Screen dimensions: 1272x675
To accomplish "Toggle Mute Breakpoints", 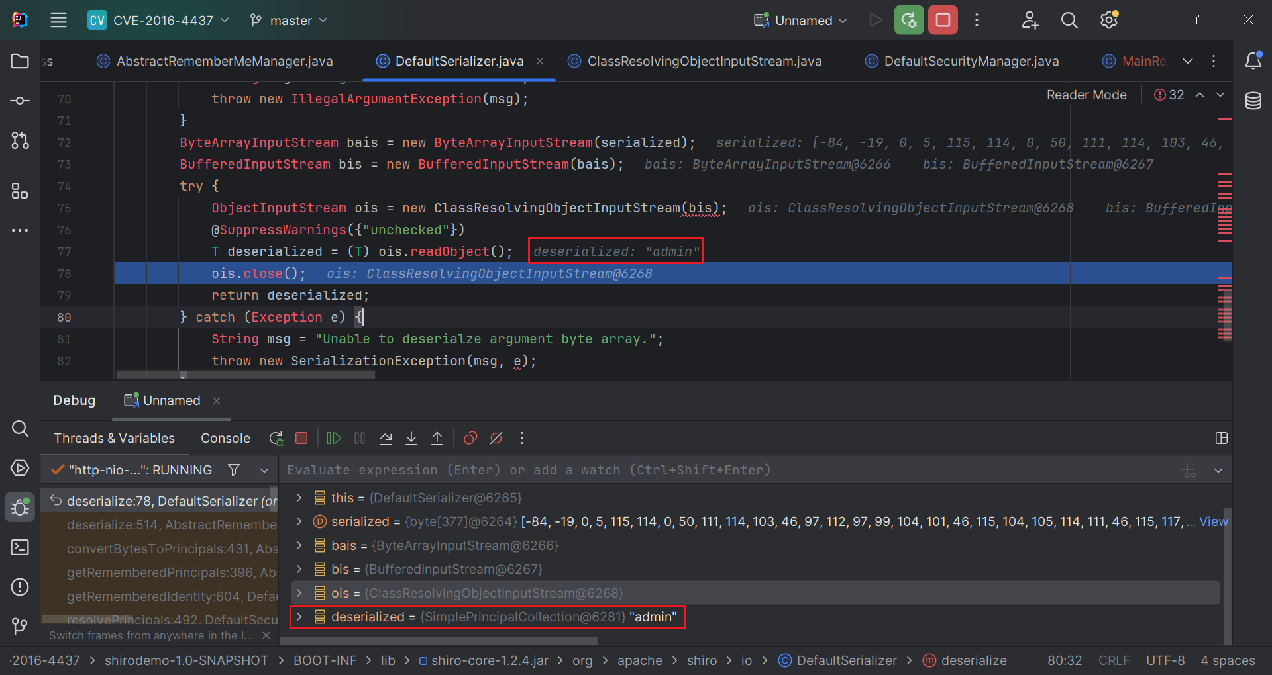I will pyautogui.click(x=496, y=438).
